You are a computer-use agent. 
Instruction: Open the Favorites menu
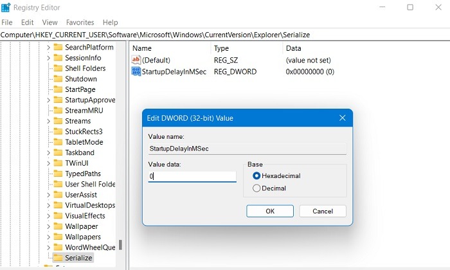[x=80, y=22]
